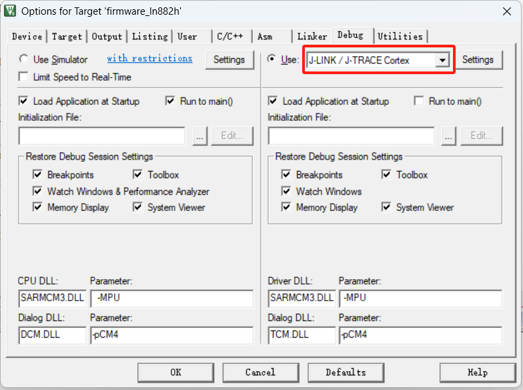Reset options with Defaults button

pyautogui.click(x=346, y=373)
